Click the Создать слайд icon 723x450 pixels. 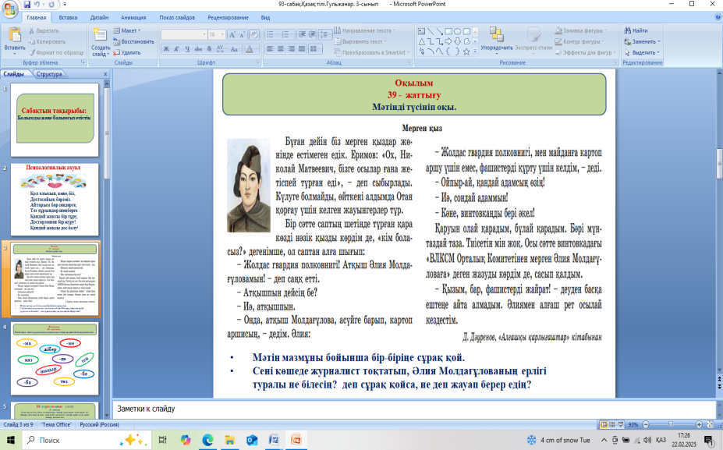(x=101, y=35)
